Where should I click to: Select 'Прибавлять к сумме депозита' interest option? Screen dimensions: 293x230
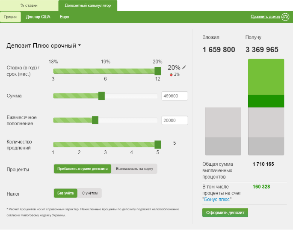83,169
